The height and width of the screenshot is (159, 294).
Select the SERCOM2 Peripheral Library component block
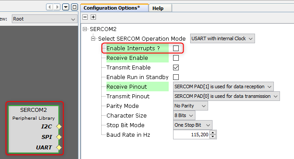tap(34, 129)
